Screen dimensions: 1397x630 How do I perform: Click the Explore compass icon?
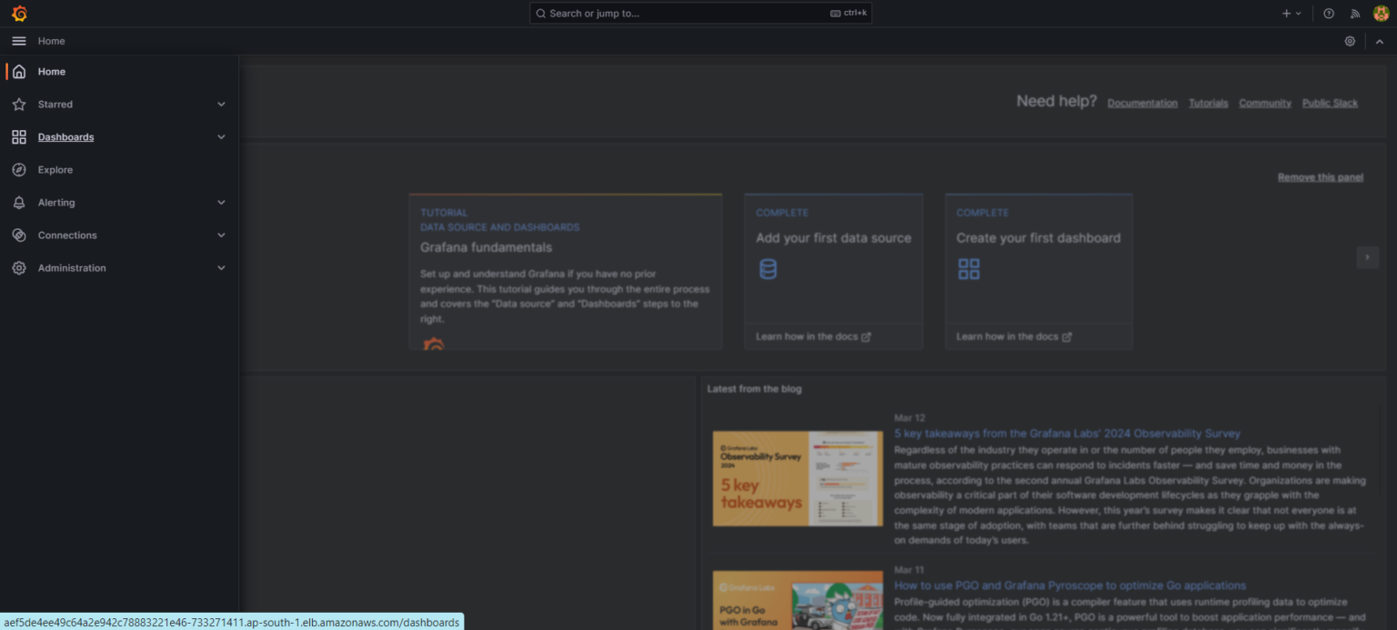tap(19, 170)
